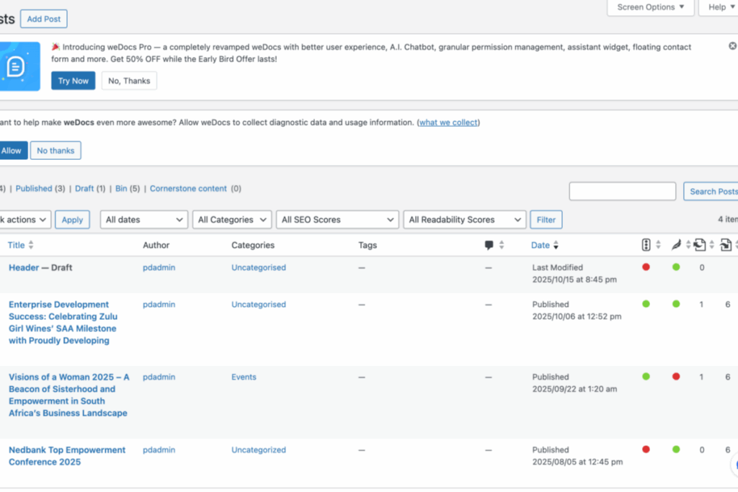The image size is (738, 492).
Task: Click Uncategorised category in Enterprise Development row
Action: coord(259,304)
